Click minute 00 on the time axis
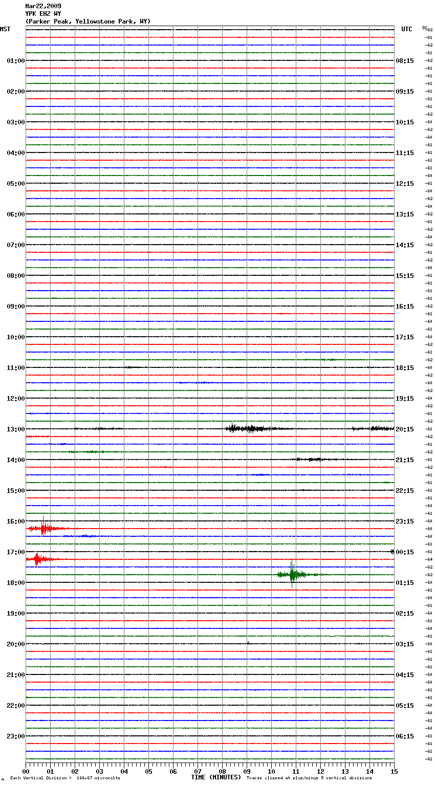Image resolution: width=435 pixels, height=785 pixels. pyautogui.click(x=26, y=771)
